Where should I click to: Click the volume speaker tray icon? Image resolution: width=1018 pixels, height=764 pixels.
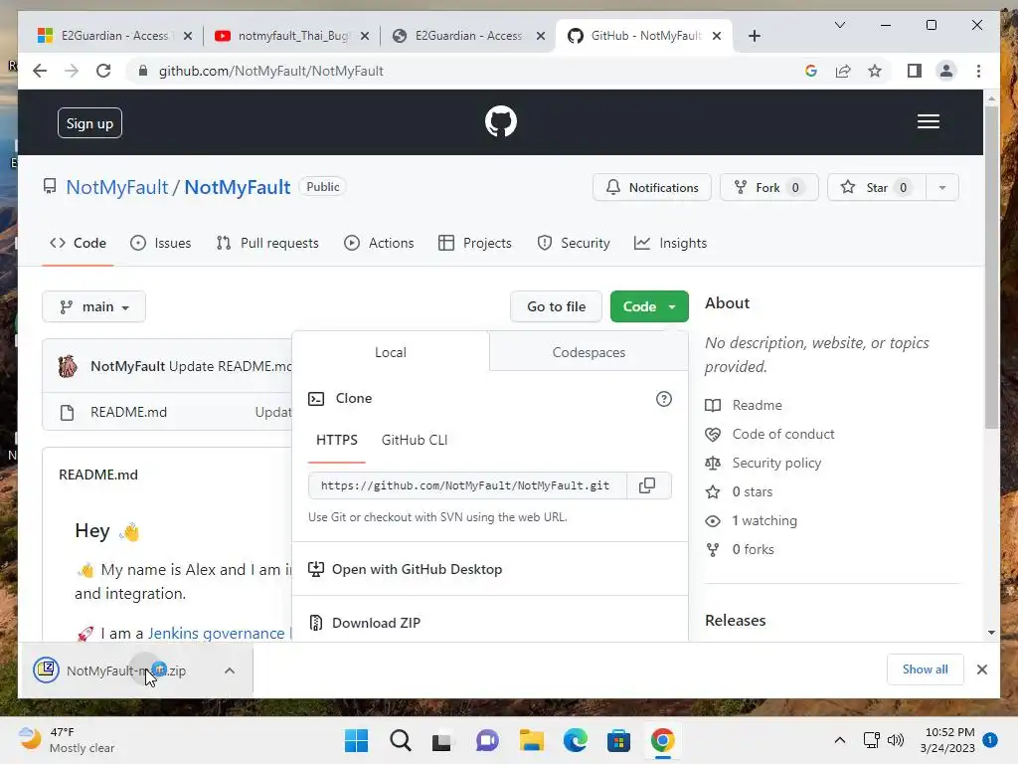(896, 740)
